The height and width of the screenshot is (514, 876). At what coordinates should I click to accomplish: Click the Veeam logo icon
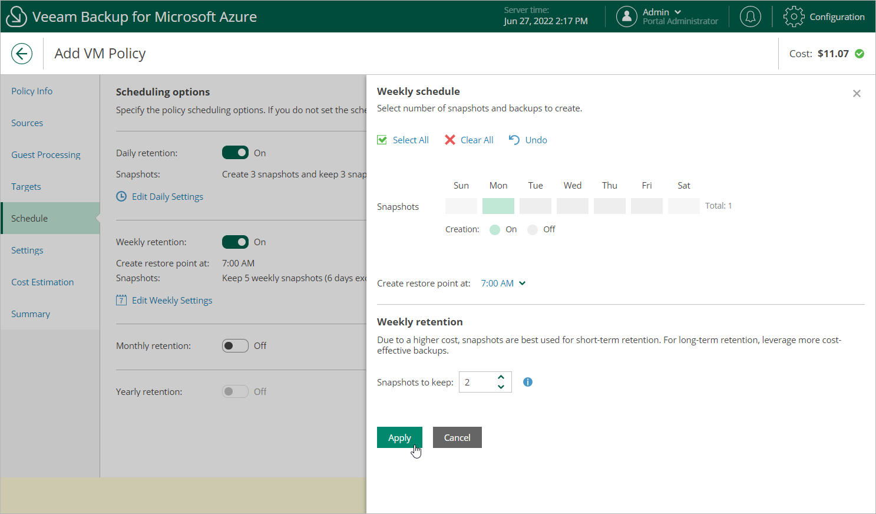(16, 17)
